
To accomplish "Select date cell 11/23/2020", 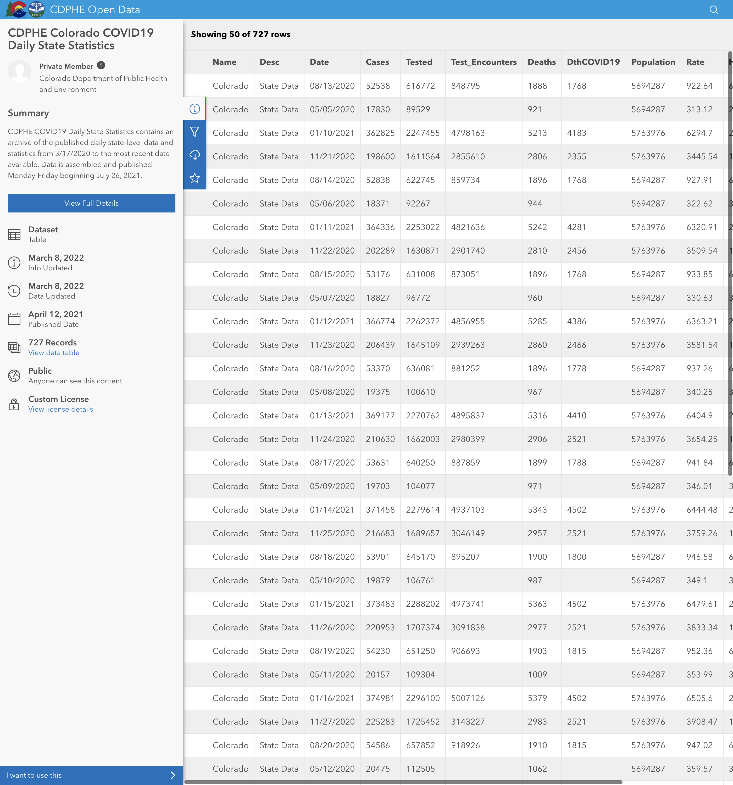I will (x=332, y=345).
